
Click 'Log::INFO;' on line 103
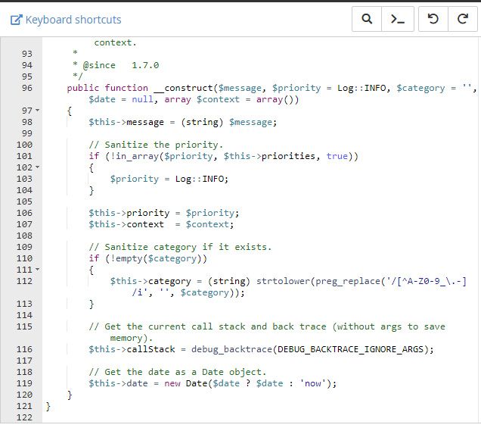coord(201,179)
